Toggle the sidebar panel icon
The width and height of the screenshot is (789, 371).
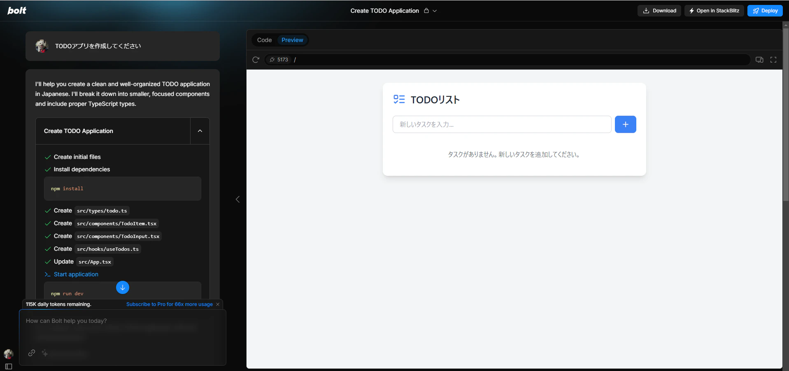tap(9, 366)
